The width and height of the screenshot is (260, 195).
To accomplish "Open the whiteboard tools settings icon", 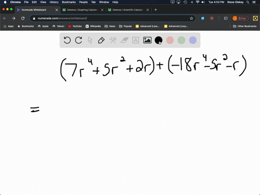I will pyautogui.click(x=113, y=40).
